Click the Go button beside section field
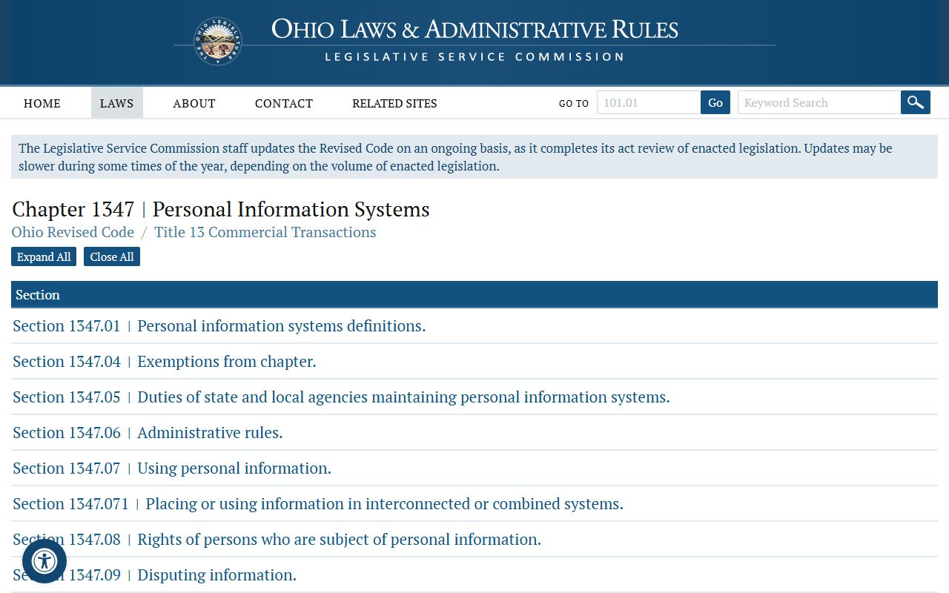Screen dimensions: 949x593 point(715,102)
